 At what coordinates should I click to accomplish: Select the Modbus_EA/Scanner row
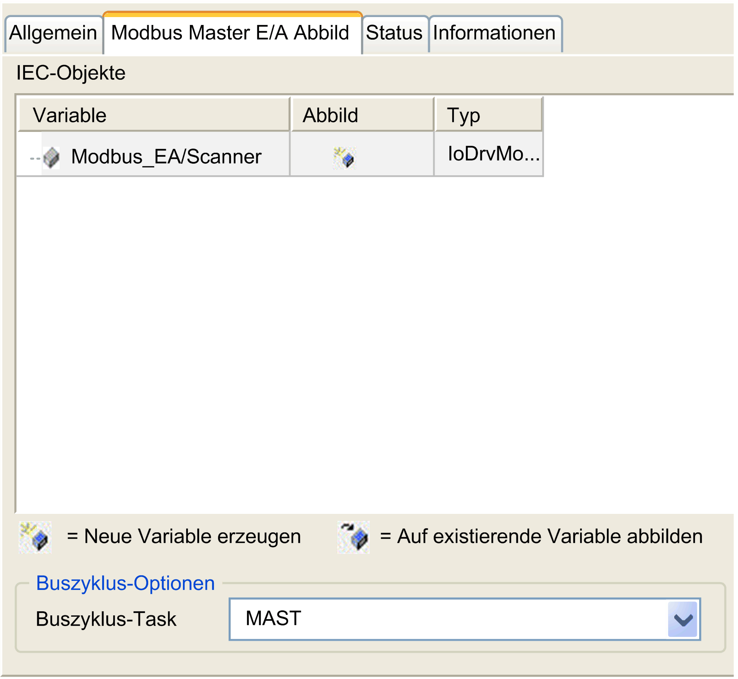click(280, 154)
